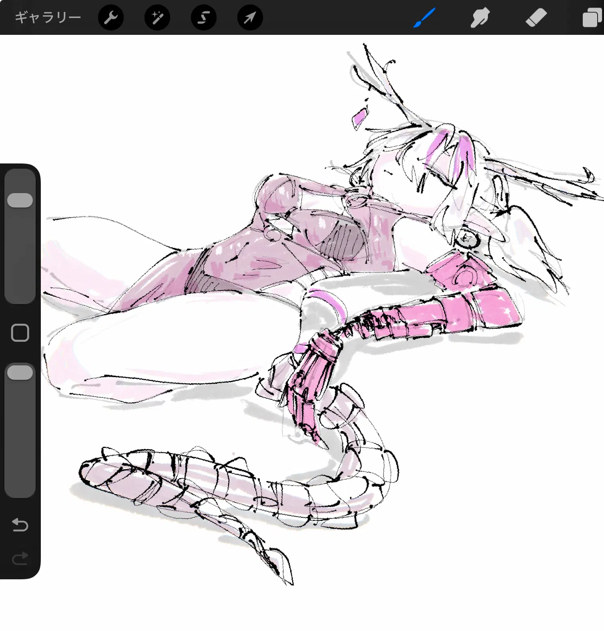Redo the last undone stroke
604x631 pixels.
[x=20, y=558]
